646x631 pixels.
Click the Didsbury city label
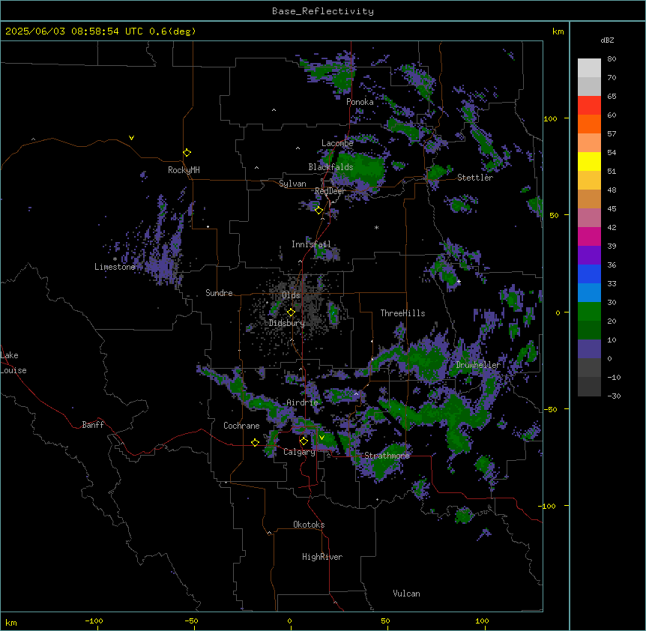tap(287, 323)
